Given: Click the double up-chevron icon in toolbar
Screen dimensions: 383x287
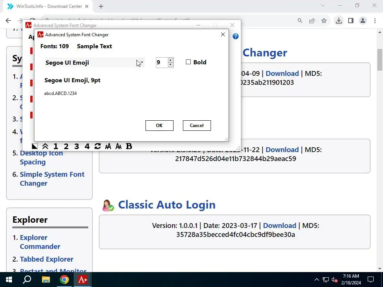Looking at the screenshot, I should [x=45, y=146].
